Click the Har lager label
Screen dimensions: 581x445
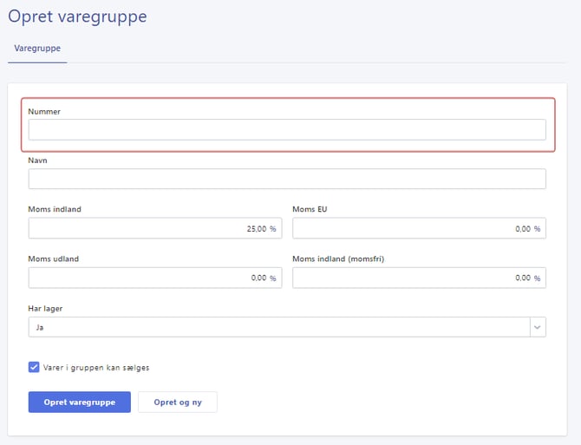[x=45, y=308]
